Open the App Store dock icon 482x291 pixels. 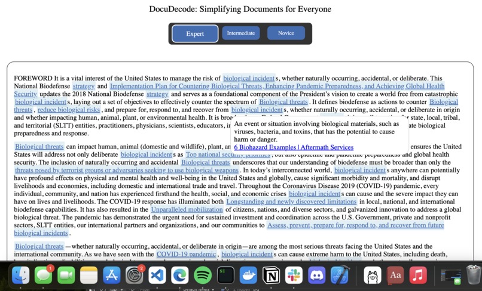point(112,275)
